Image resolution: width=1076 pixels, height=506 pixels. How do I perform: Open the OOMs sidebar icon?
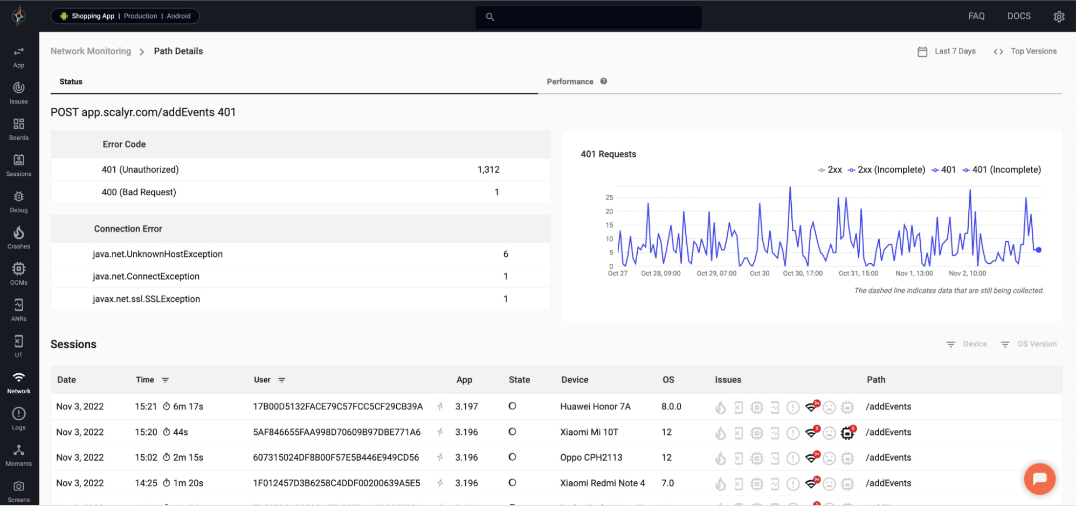[19, 273]
